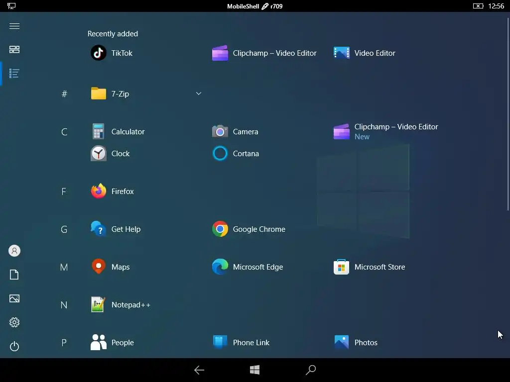510x382 pixels.
Task: Open the user account icon
Action: [14, 251]
